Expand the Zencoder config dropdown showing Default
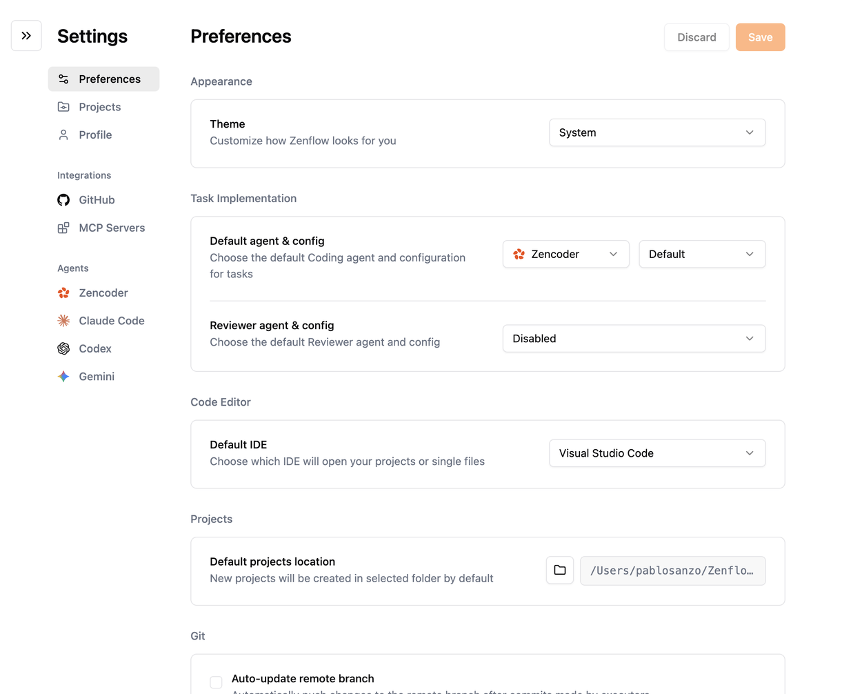 (701, 254)
